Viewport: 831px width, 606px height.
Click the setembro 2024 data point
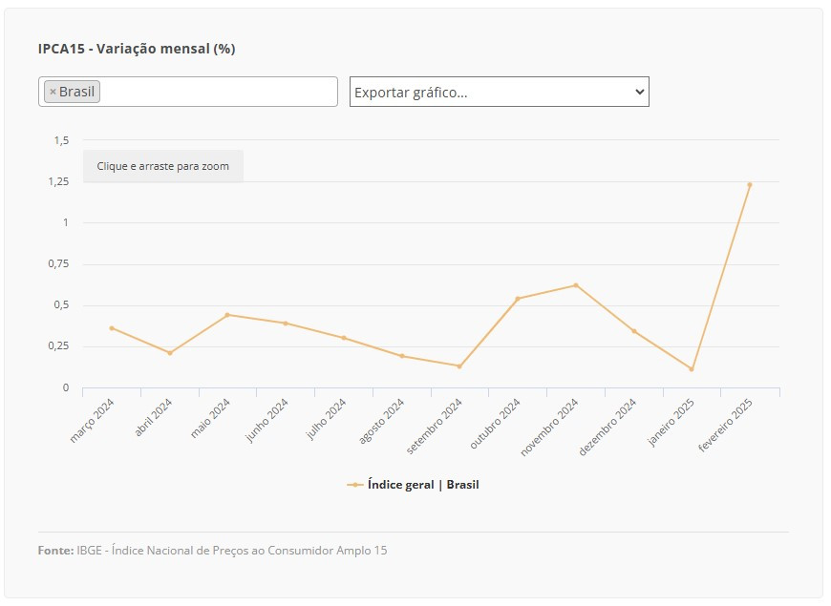click(459, 366)
